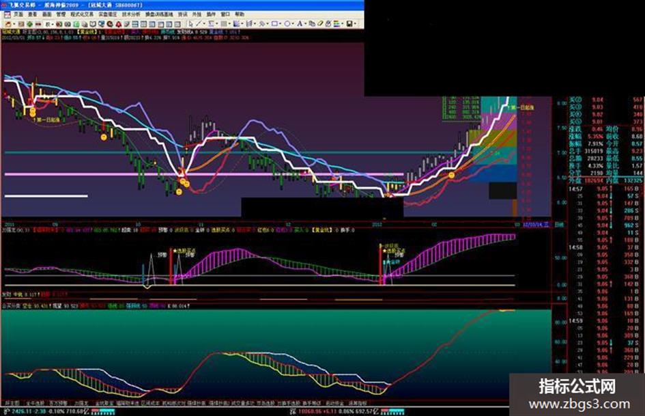
Task: Expand the text tool dropdown arrow
Action: pyautogui.click(x=306, y=24)
